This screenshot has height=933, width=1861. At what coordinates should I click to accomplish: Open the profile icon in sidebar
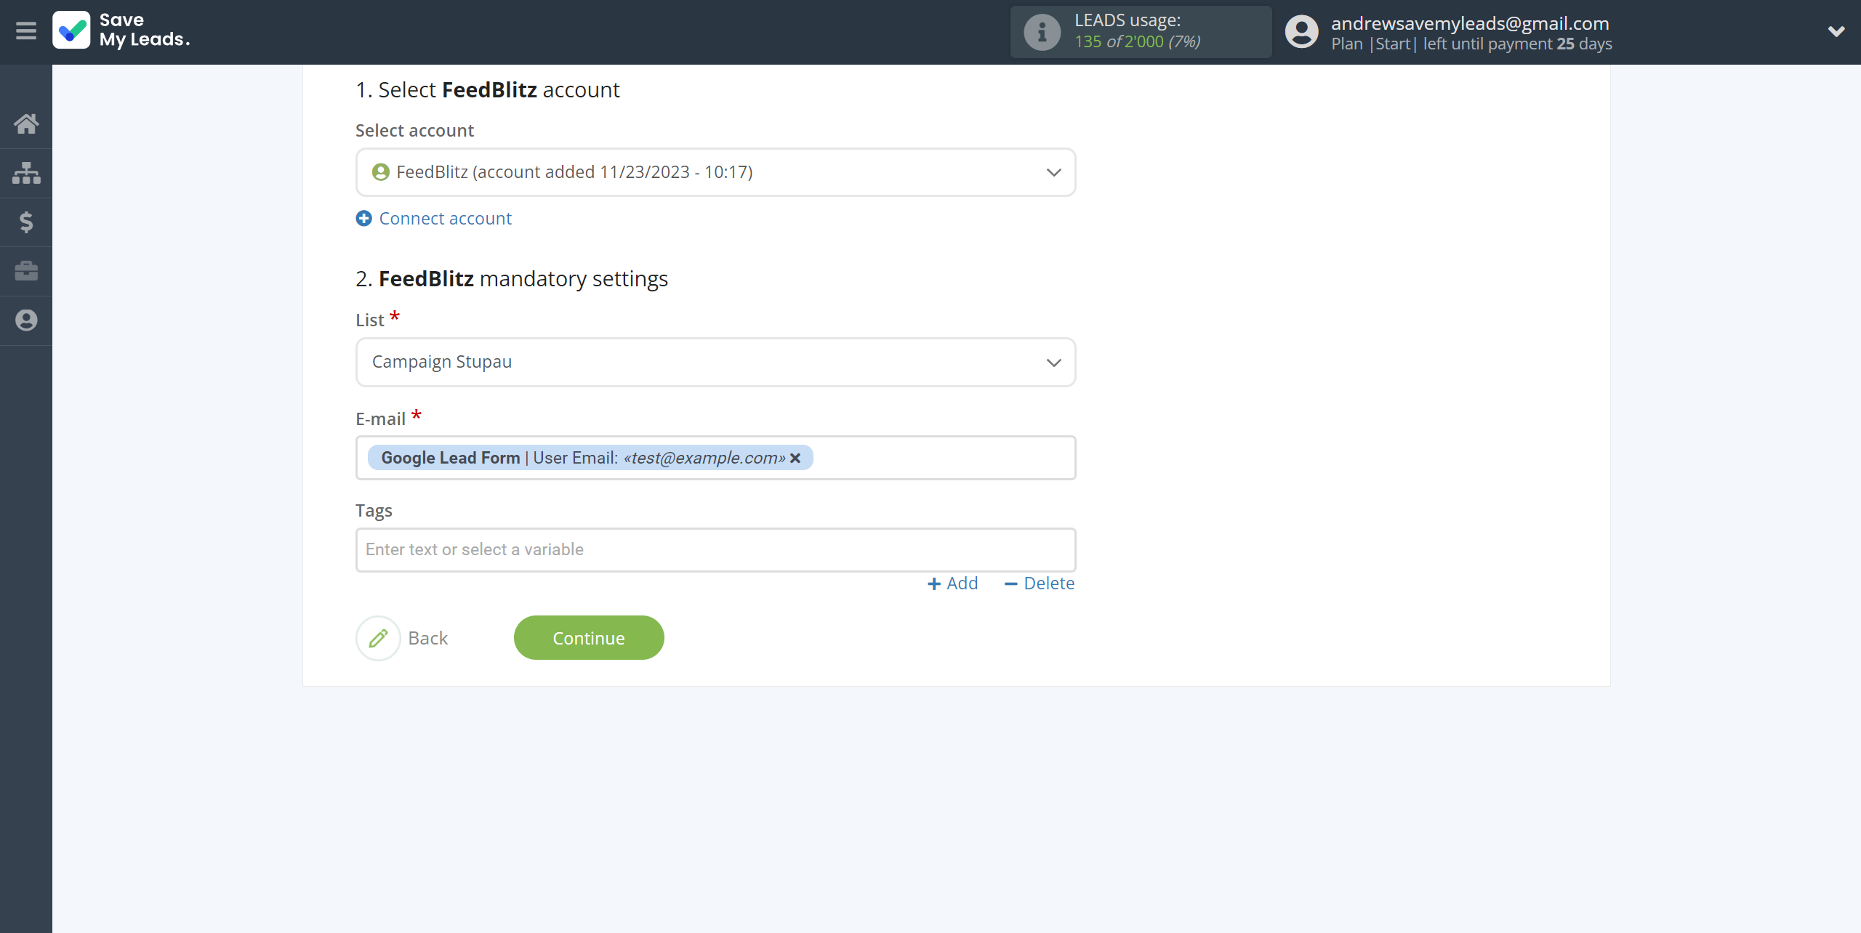pos(26,320)
